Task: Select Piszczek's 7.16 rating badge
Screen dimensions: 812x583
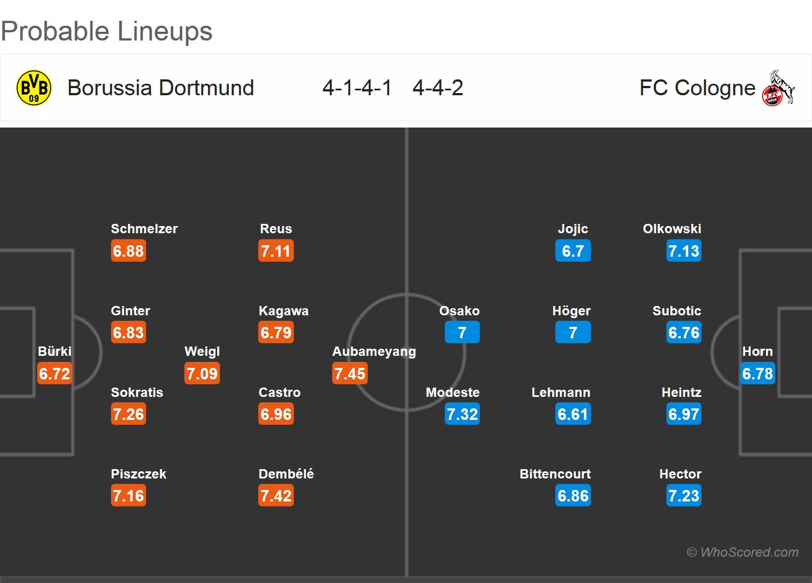Action: click(x=129, y=496)
